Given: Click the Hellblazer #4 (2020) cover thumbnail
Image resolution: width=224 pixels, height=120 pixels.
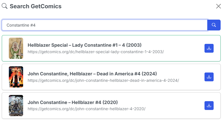Looking at the screenshot, I should (16, 106).
